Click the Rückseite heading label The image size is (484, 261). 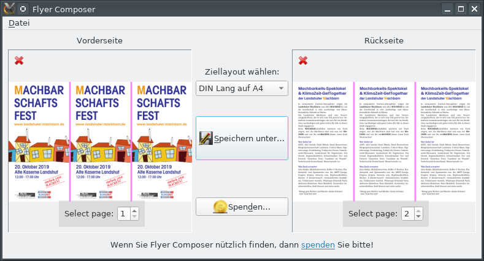tap(384, 40)
